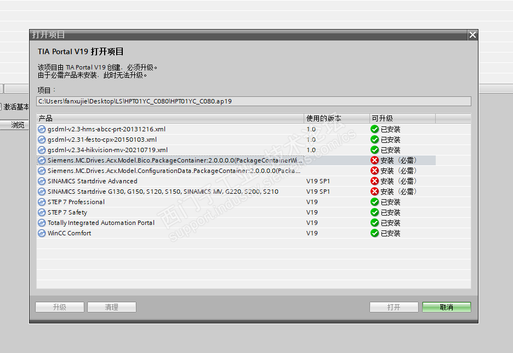Select Siemens.MC.Drives.Acx.Model.ConfigurationData.PackageContainer row text

(174, 171)
